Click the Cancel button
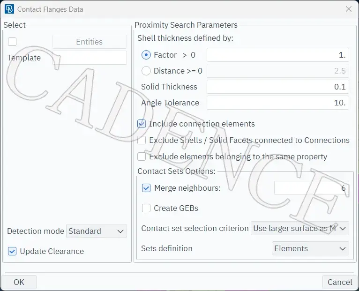Viewport: 359px width, 291px height. click(340, 282)
